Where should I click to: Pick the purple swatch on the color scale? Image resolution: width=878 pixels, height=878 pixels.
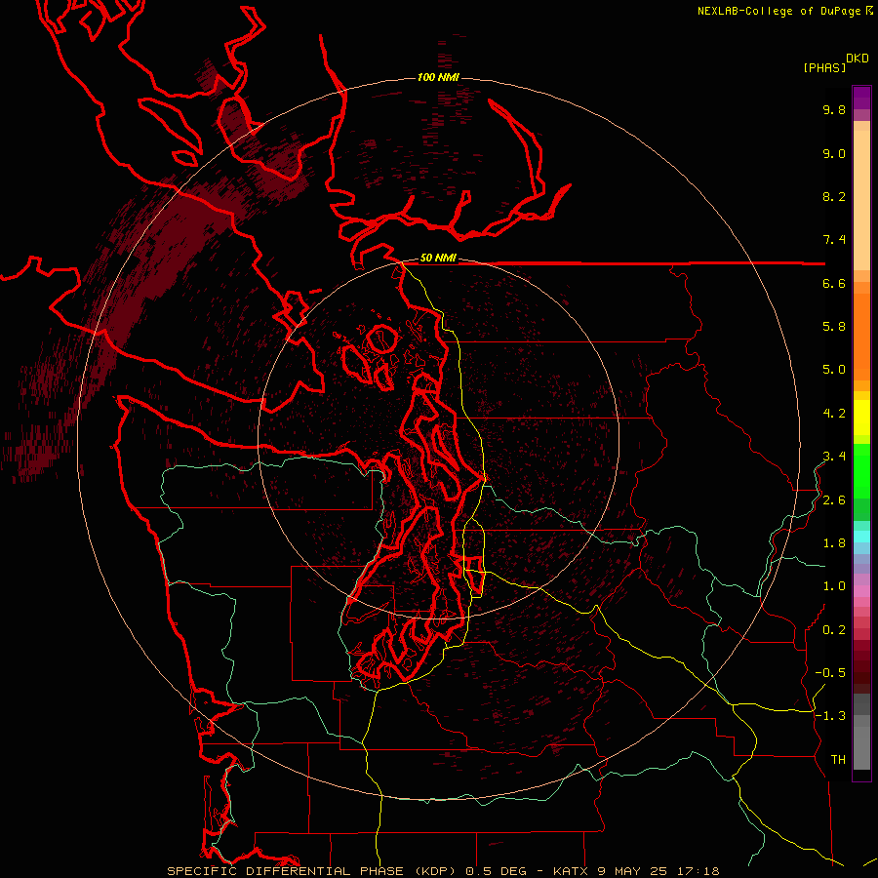pyautogui.click(x=861, y=99)
